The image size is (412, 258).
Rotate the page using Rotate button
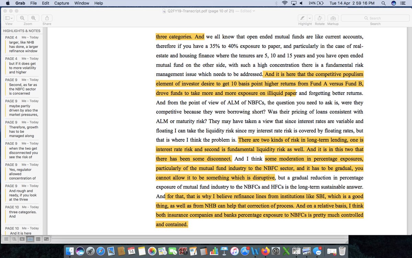coord(320,18)
